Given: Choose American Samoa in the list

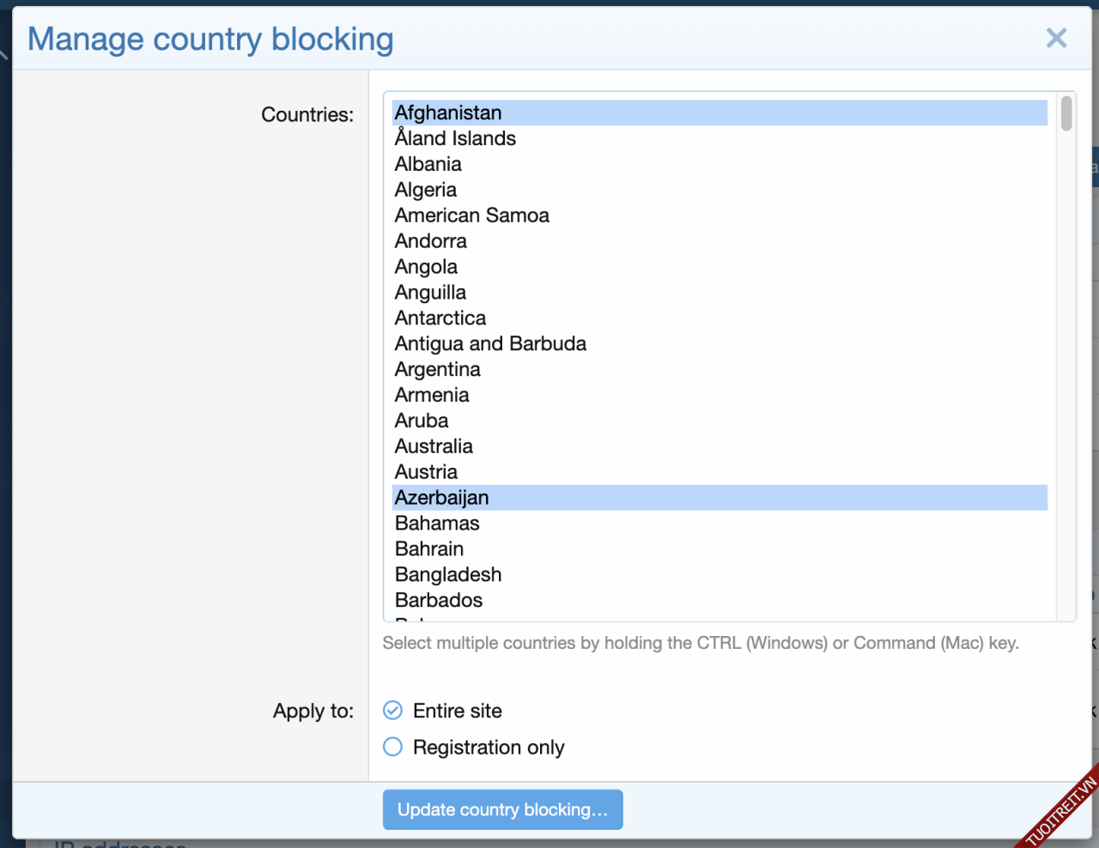Looking at the screenshot, I should pyautogui.click(x=471, y=215).
